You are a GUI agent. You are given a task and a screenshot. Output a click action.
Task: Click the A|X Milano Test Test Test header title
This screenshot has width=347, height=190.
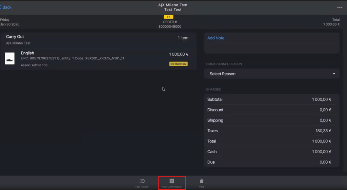coord(173,7)
